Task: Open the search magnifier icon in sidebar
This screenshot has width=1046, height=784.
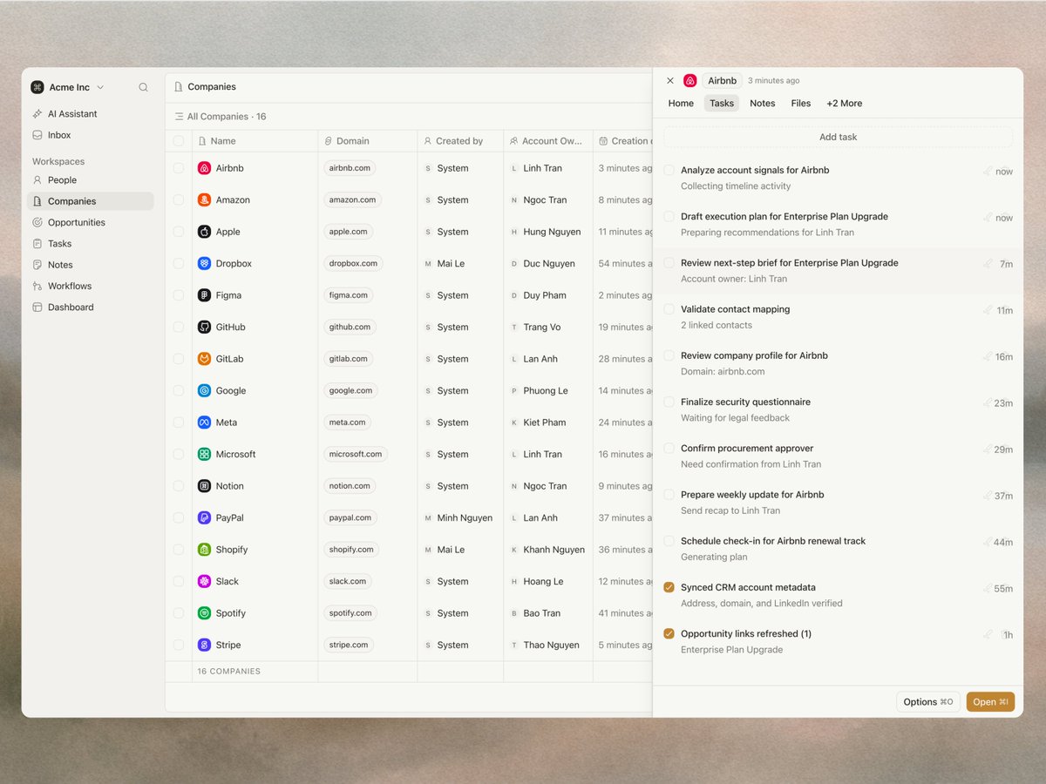Action: click(x=143, y=87)
